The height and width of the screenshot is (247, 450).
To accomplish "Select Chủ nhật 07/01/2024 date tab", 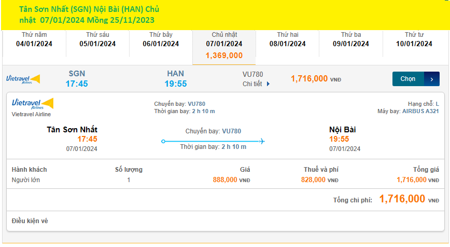I will click(x=224, y=45).
